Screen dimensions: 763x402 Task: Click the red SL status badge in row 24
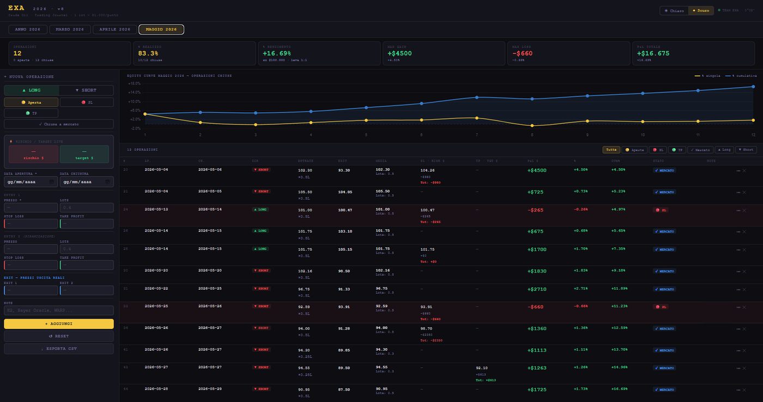(660, 210)
